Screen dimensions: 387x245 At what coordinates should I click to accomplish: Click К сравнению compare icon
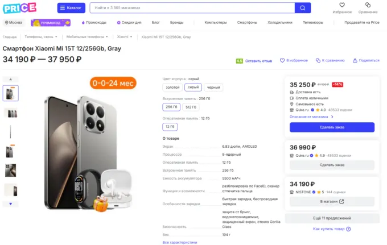(318, 60)
